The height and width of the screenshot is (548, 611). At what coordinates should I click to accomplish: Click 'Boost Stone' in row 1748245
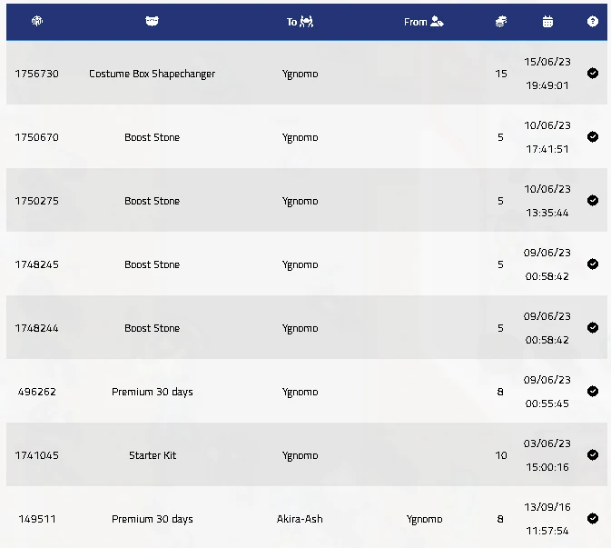tap(152, 264)
